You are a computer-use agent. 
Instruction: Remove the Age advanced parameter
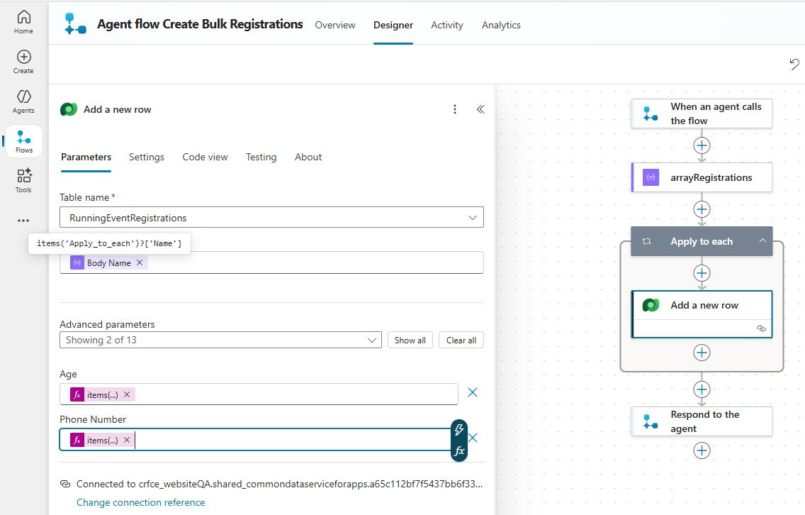(x=473, y=392)
